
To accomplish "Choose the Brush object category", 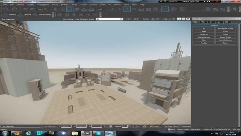I will pyautogui.click(x=225, y=31).
